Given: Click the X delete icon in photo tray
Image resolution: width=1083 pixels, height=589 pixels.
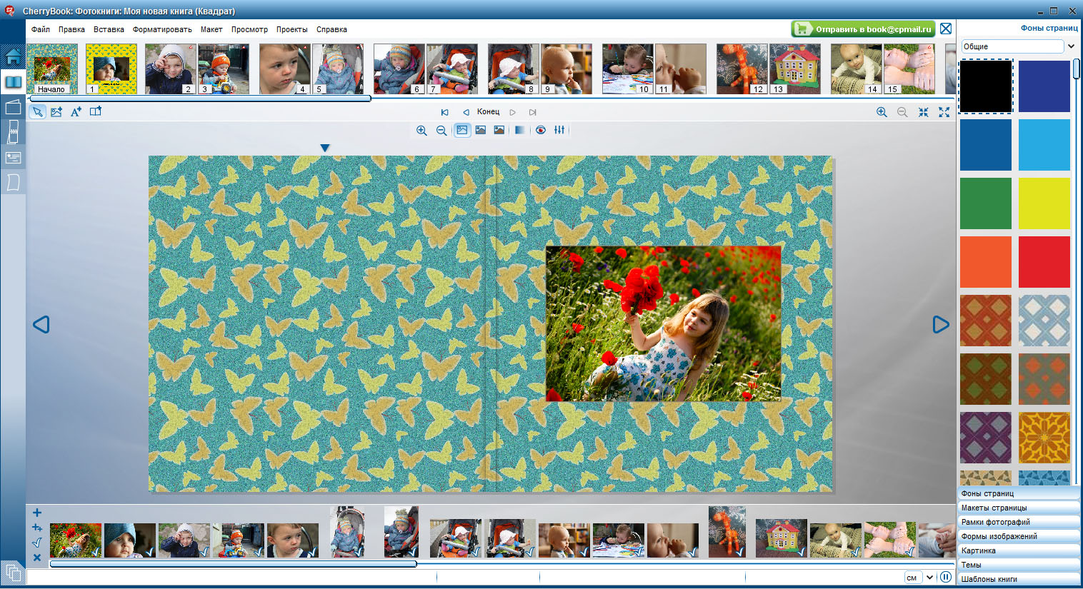Looking at the screenshot, I should [37, 558].
